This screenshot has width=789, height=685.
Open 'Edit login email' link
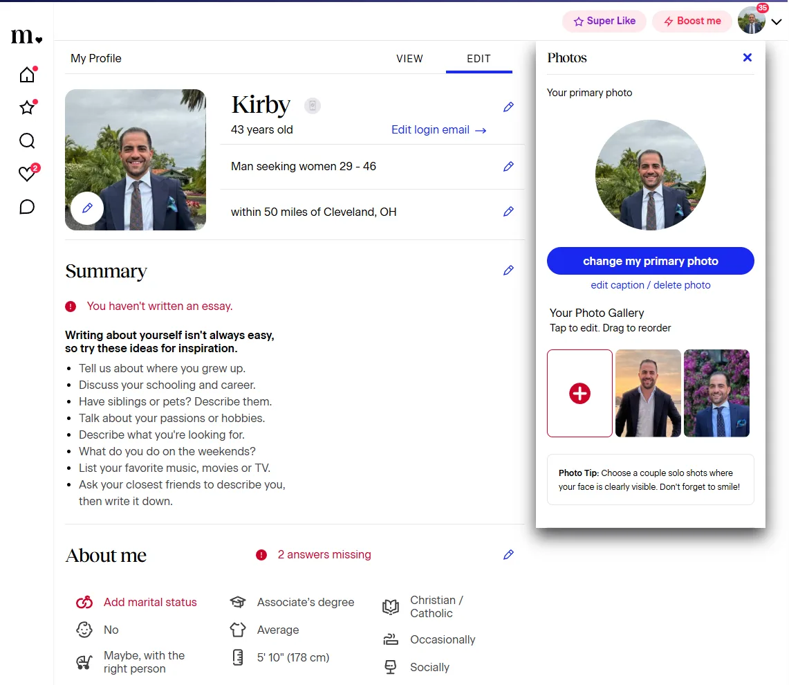[438, 130]
